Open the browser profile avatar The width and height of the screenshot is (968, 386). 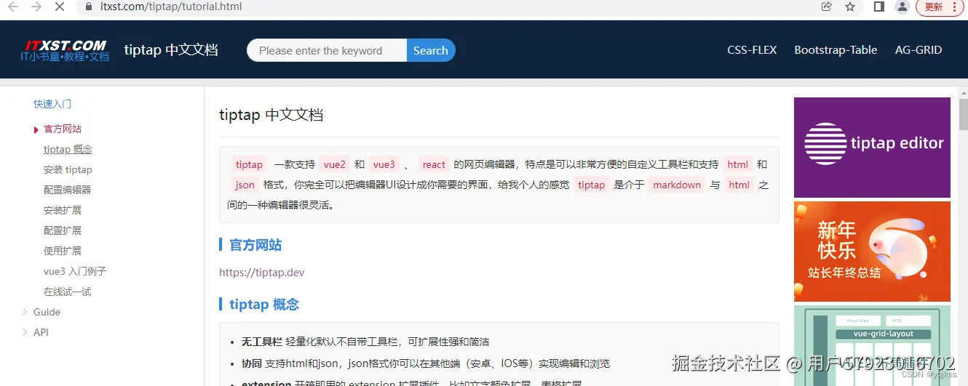(902, 7)
